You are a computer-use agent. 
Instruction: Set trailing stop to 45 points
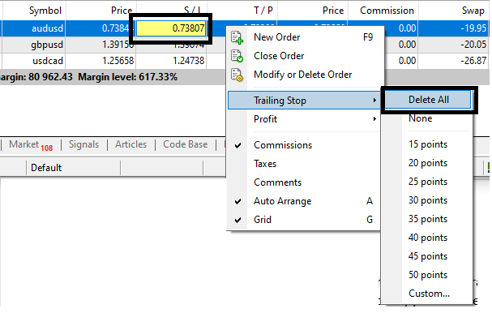tap(427, 256)
